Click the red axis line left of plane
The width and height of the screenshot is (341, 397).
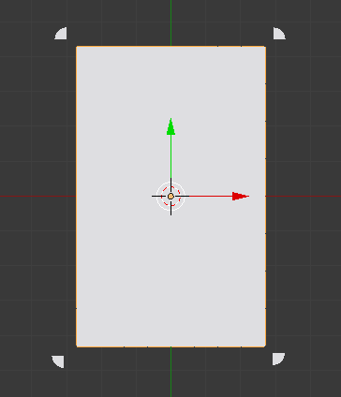[x=37, y=196]
